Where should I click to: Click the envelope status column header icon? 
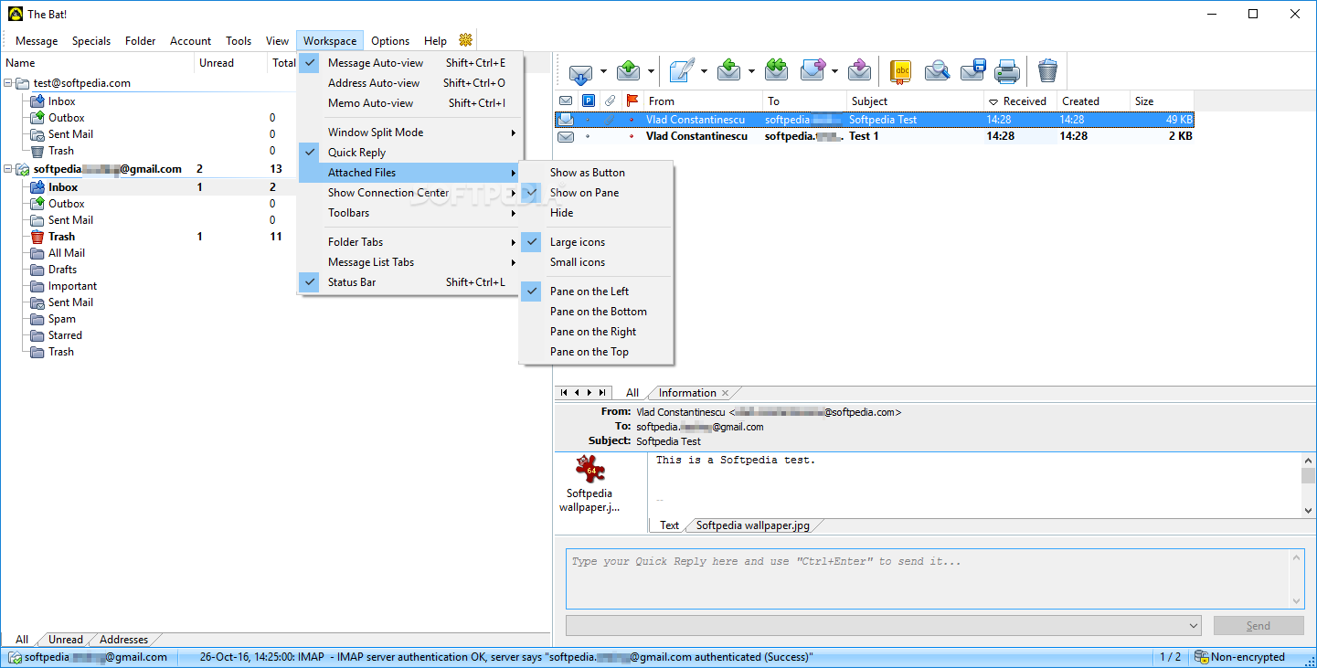566,101
